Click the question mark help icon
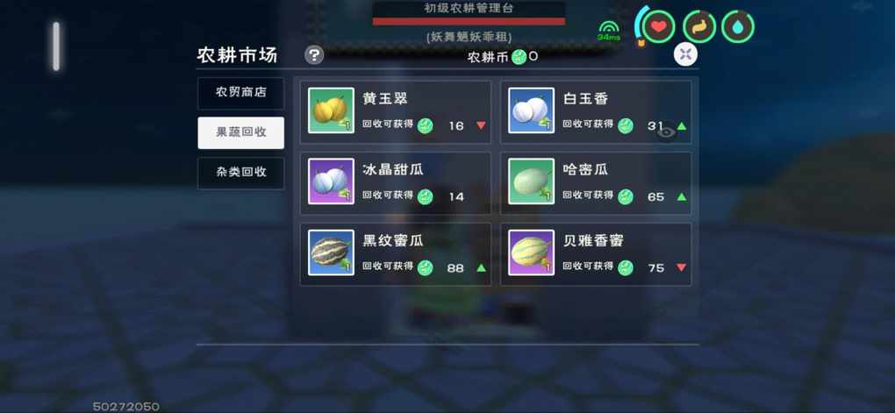 (x=314, y=54)
